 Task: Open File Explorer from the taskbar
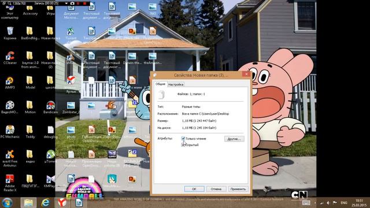click(28, 203)
